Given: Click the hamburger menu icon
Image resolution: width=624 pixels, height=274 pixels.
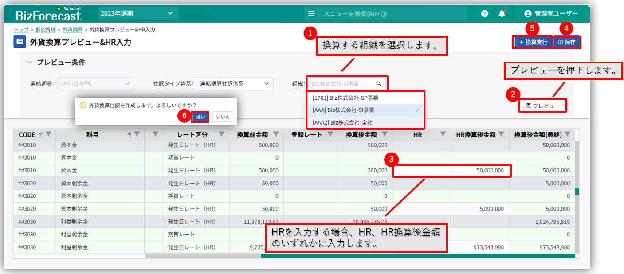Looking at the screenshot, I should 311,14.
